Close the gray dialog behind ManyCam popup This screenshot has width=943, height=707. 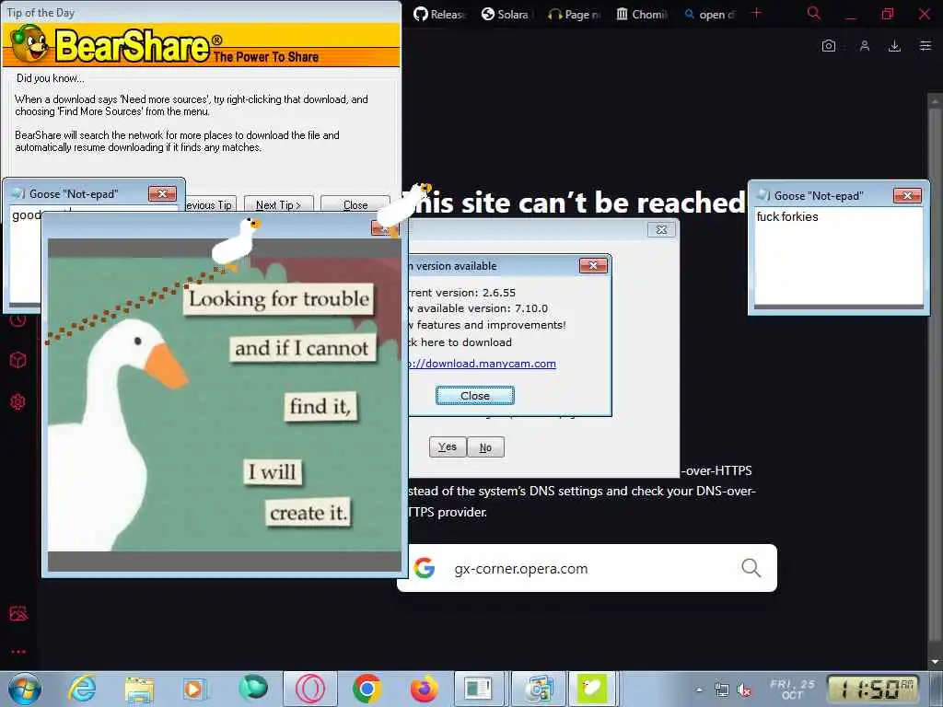pyautogui.click(x=661, y=229)
